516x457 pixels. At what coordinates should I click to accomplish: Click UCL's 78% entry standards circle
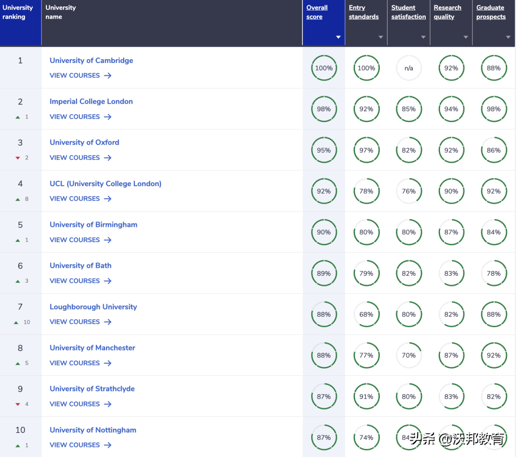click(x=366, y=191)
